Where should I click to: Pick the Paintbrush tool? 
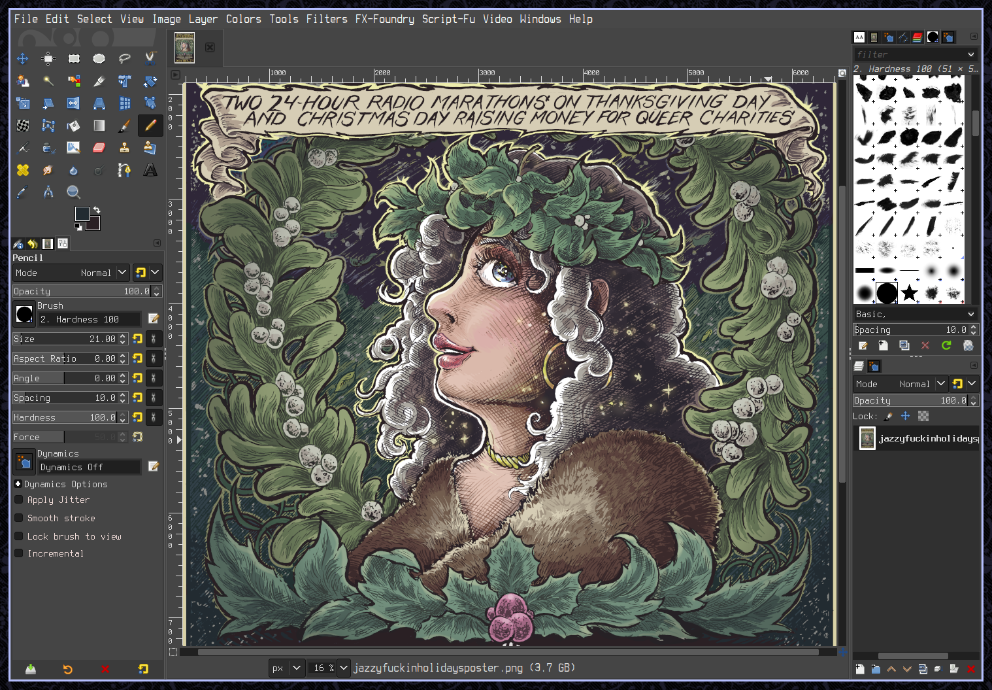click(x=124, y=126)
